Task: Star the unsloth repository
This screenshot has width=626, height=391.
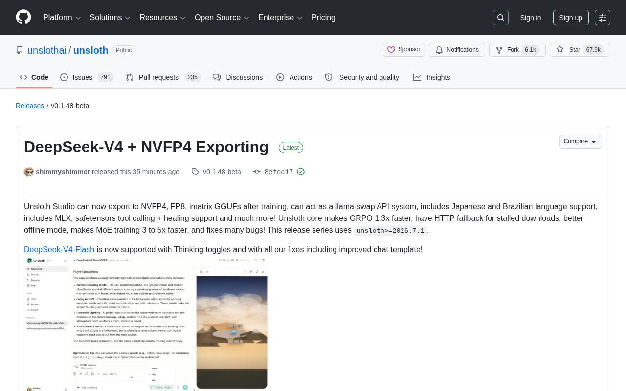Action: coord(580,50)
